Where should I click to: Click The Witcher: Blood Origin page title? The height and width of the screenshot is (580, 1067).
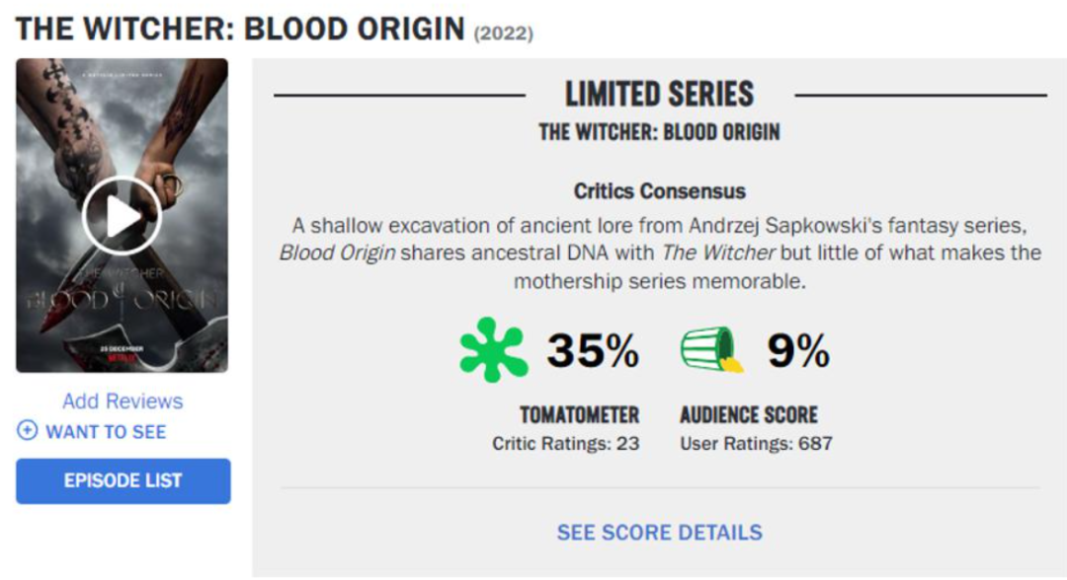click(x=240, y=30)
